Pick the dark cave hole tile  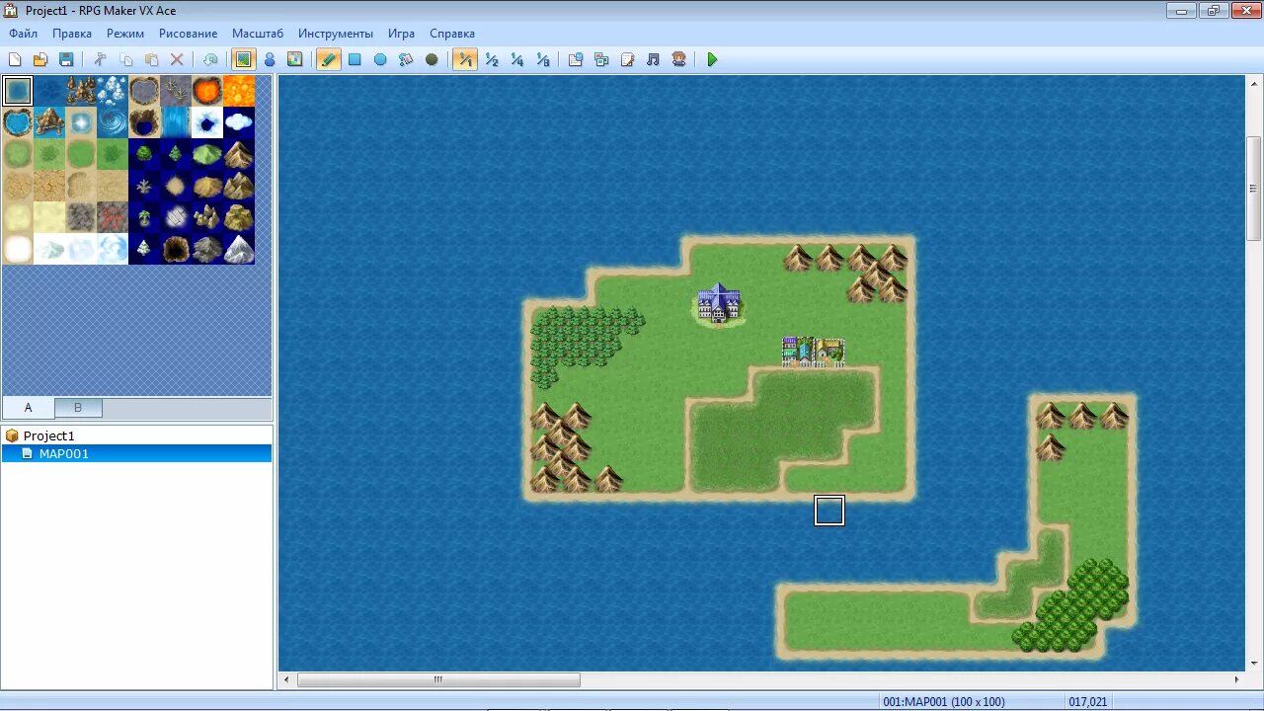tap(176, 249)
